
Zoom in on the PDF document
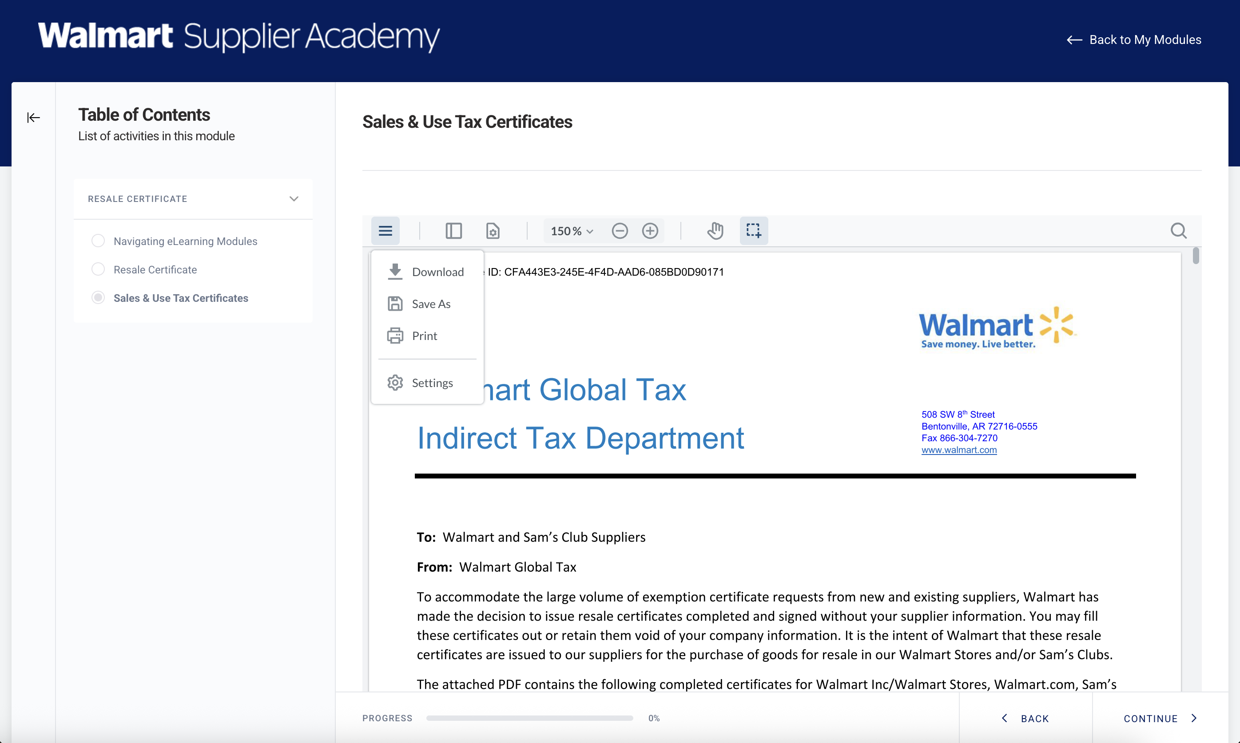pos(650,231)
